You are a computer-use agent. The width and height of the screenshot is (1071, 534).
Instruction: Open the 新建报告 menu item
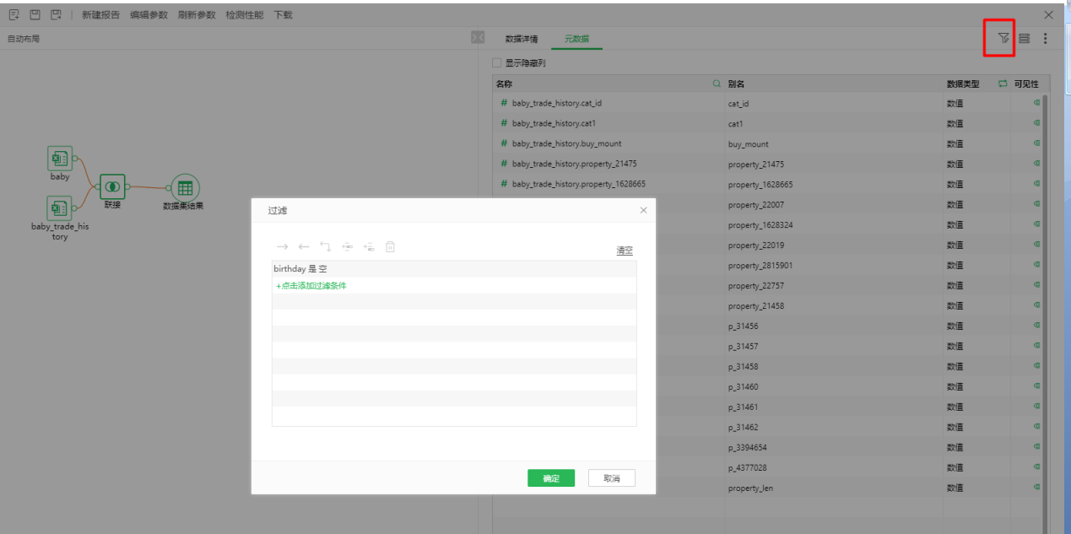100,15
